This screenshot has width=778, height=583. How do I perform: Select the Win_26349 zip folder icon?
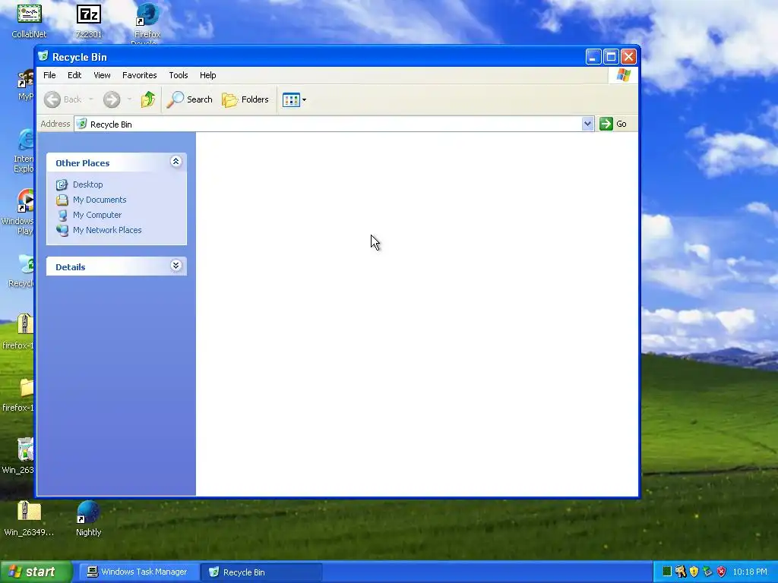29,518
